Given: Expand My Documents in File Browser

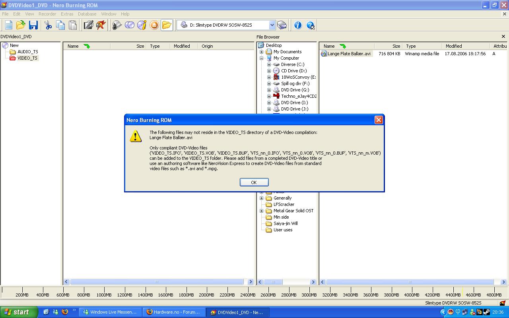Looking at the screenshot, I should click(262, 52).
